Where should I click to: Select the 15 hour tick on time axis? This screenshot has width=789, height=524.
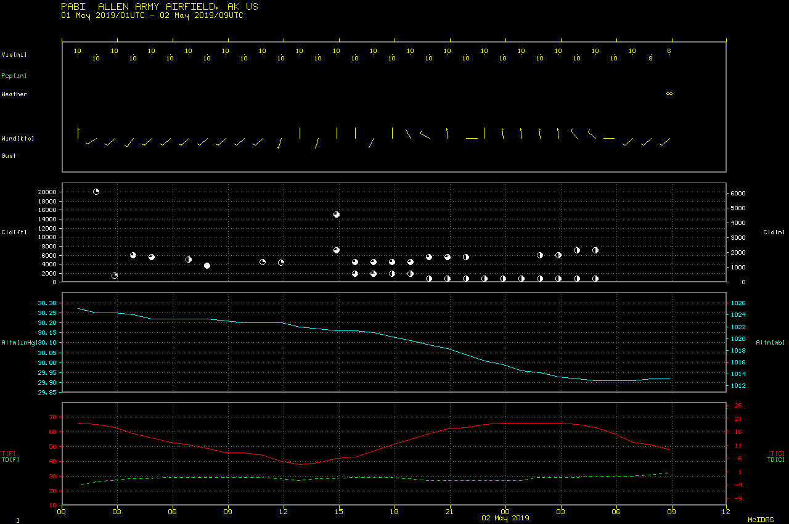pos(339,511)
